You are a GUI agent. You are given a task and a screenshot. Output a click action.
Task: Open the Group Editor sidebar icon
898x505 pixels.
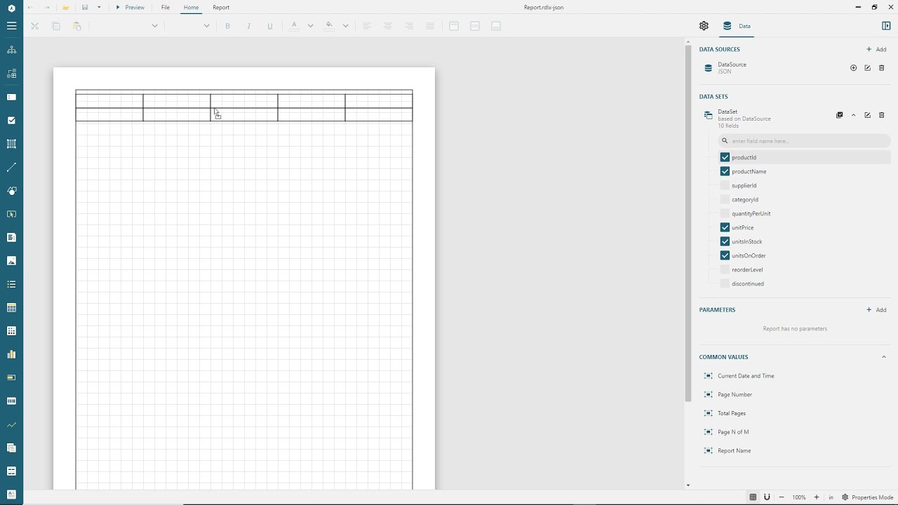tap(11, 74)
